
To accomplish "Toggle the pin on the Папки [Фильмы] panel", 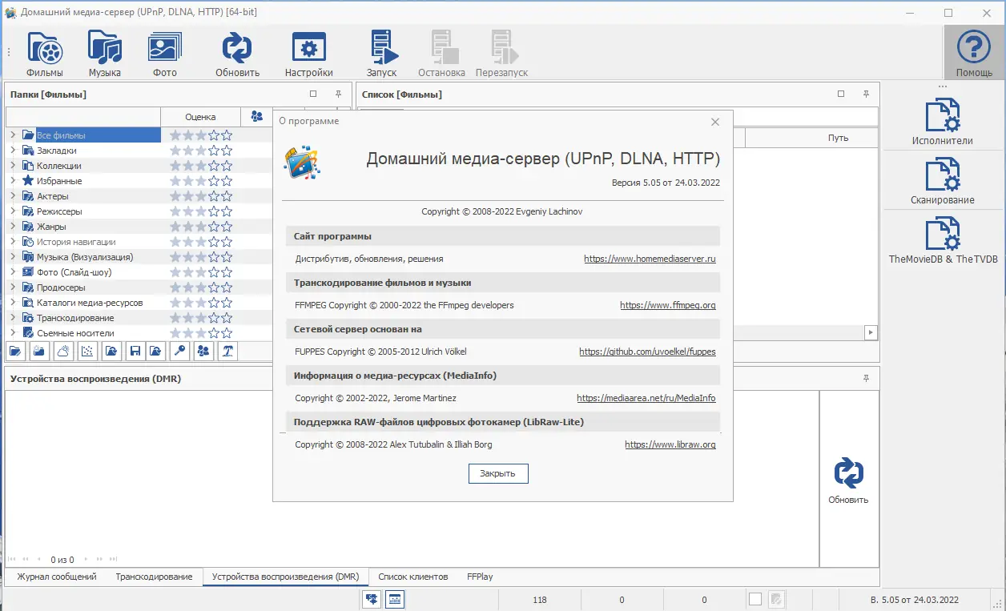I will pos(338,94).
